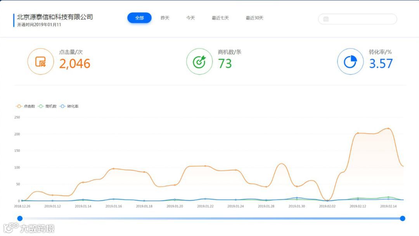Click the chart range slider track
This screenshot has width=419, height=236.
pyautogui.click(x=211, y=219)
